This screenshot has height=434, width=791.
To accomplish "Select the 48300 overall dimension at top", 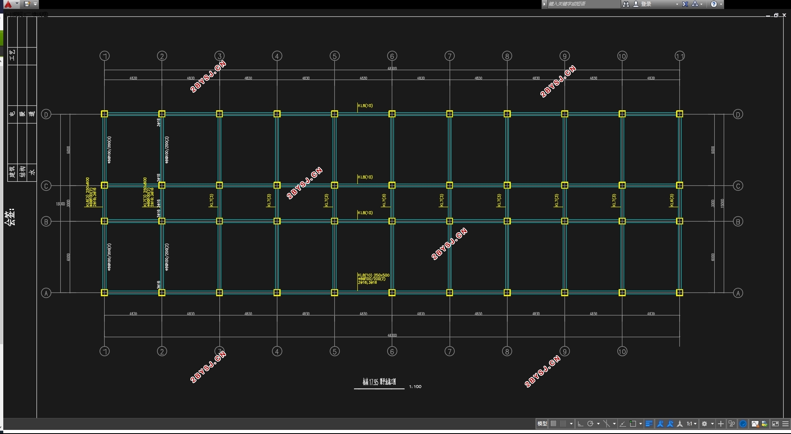I will [392, 69].
